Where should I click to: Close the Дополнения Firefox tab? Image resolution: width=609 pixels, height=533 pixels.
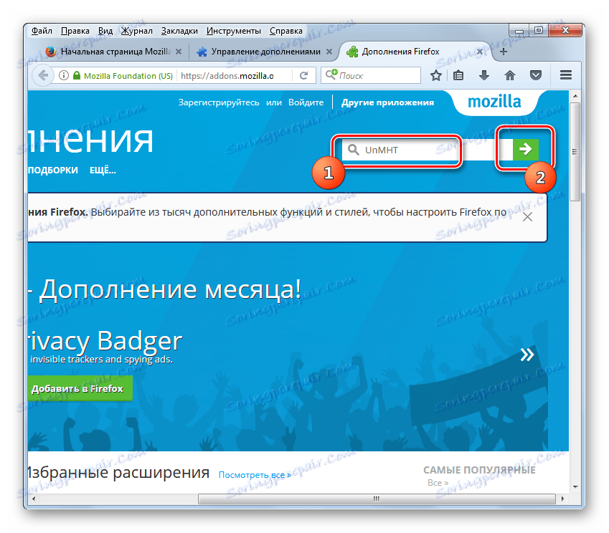(x=480, y=52)
